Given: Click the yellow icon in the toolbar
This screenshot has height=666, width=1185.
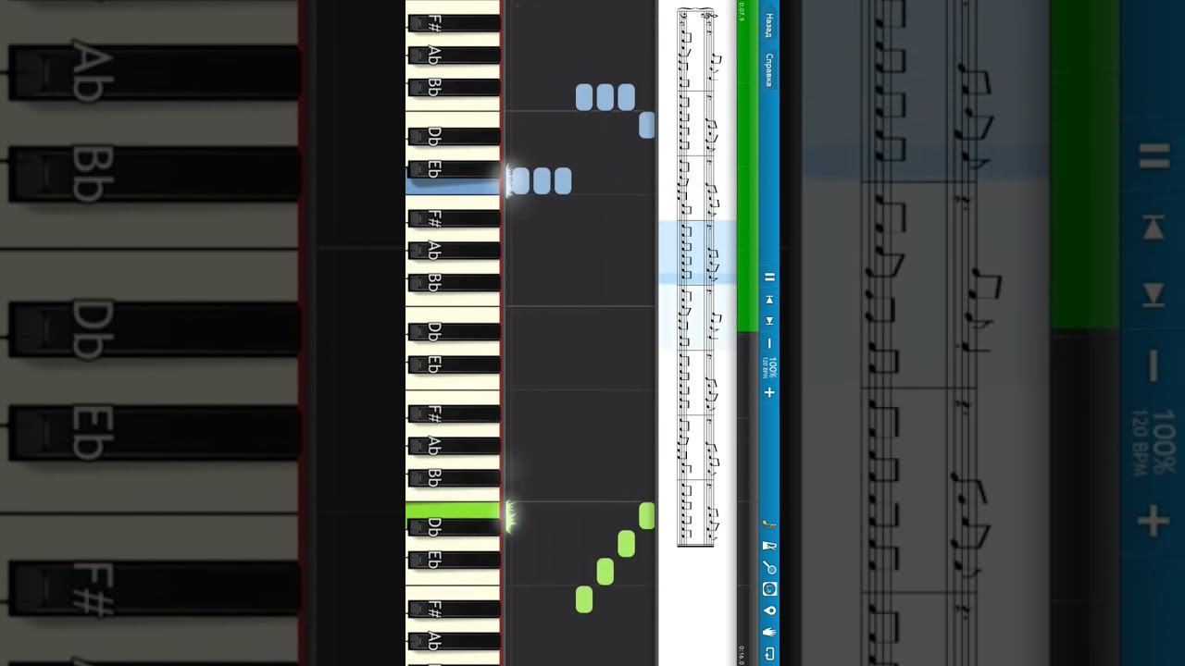Looking at the screenshot, I should click(x=768, y=524).
